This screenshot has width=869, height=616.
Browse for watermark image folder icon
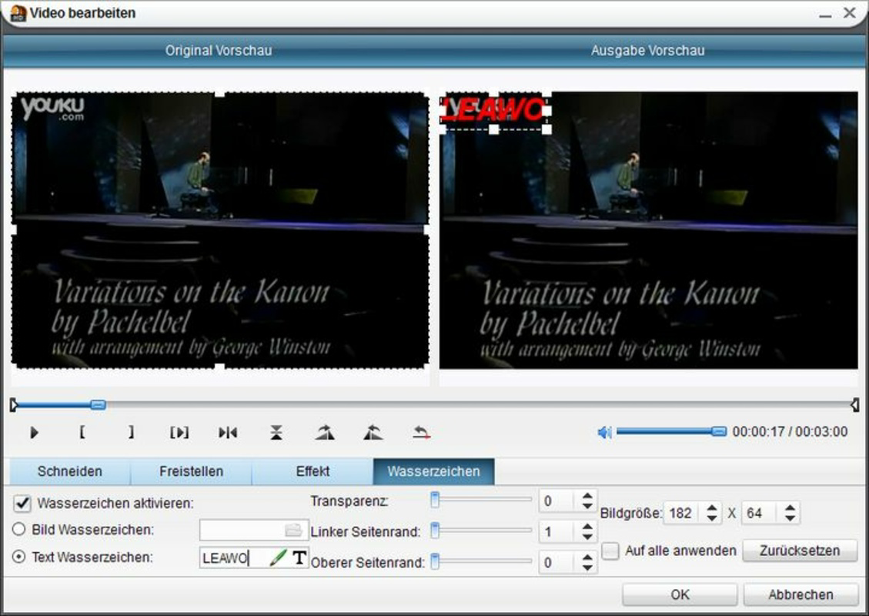tap(293, 530)
